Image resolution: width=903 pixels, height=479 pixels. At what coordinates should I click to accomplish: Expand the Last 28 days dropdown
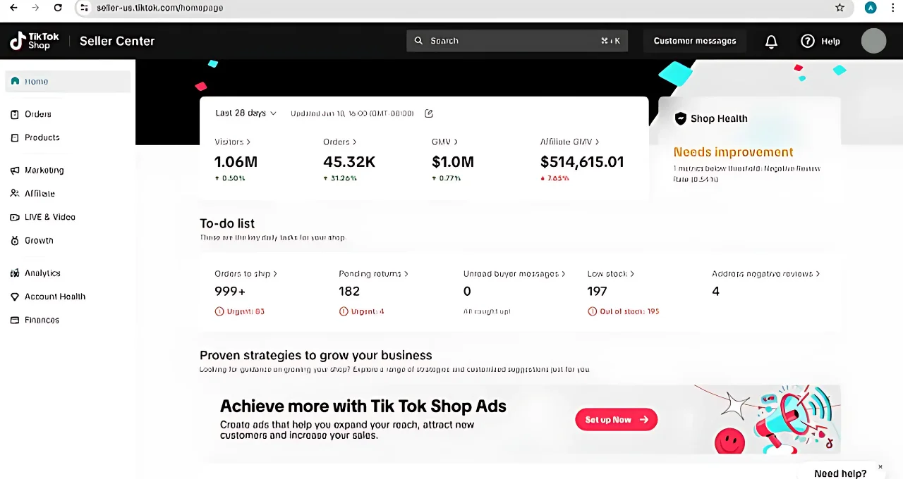pyautogui.click(x=246, y=113)
